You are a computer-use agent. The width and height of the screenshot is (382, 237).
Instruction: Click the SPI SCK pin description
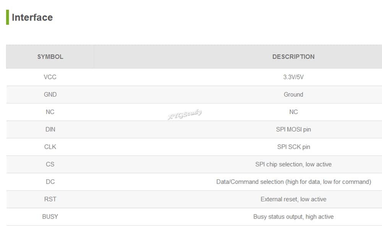tap(293, 147)
